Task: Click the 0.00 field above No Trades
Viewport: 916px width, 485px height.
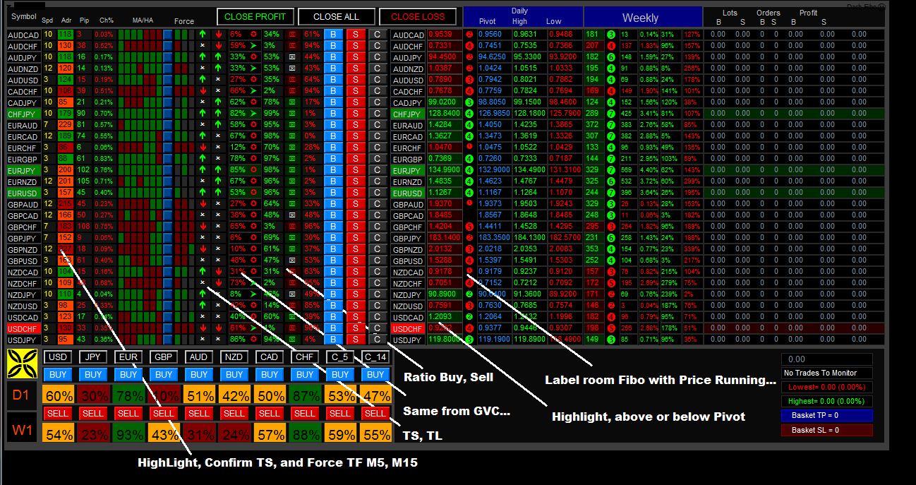Action: [x=827, y=359]
